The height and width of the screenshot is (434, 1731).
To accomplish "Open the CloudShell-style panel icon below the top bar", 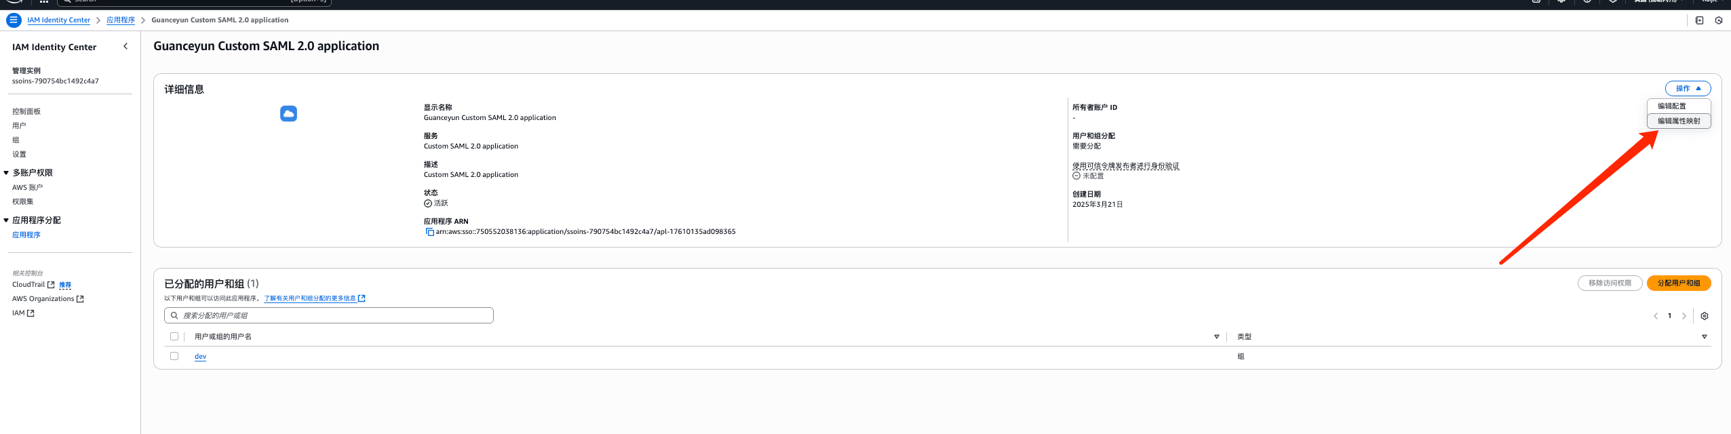I will 1699,20.
